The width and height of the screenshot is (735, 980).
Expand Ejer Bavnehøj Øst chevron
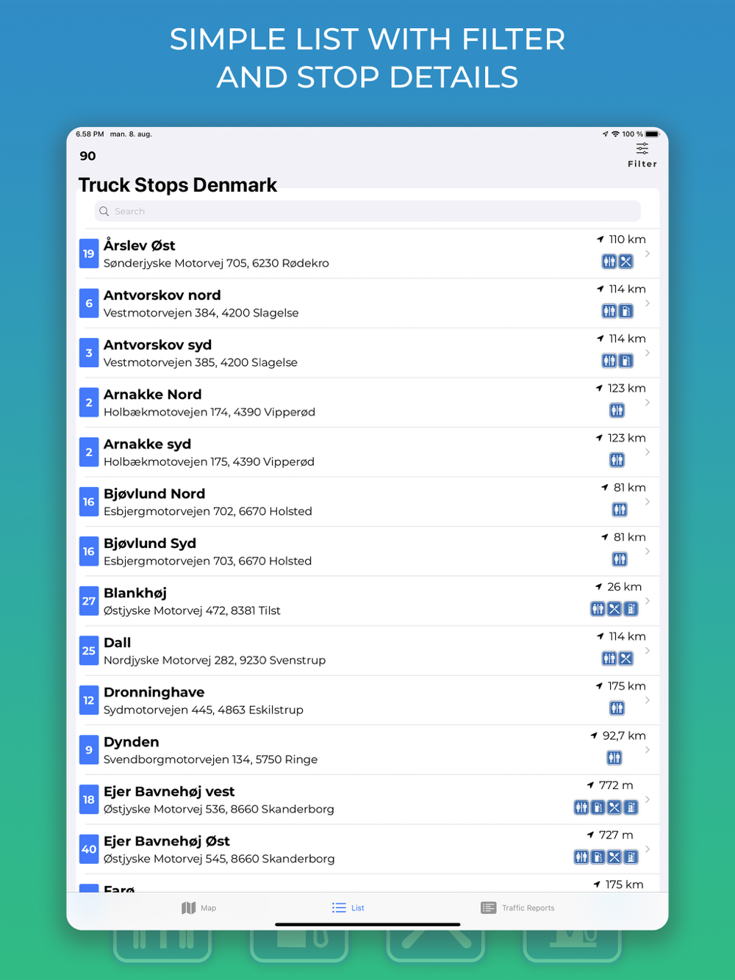point(648,849)
